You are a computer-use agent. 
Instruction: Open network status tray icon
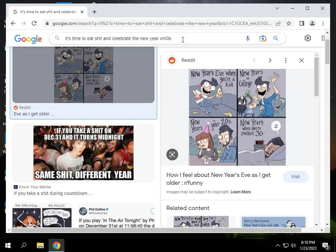(286, 245)
